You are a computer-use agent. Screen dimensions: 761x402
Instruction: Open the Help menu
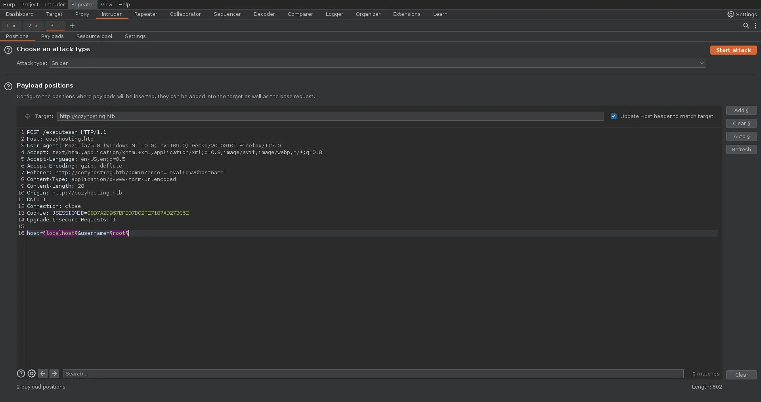tap(124, 4)
